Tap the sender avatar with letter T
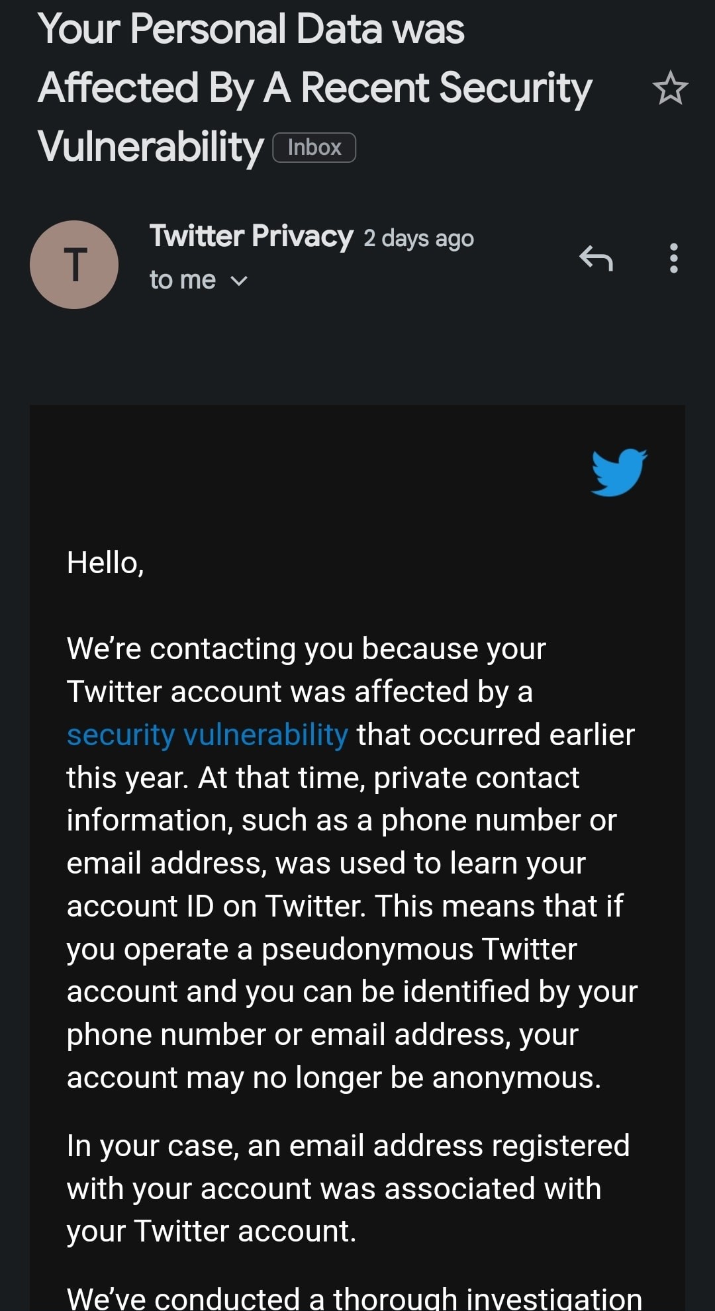 74,265
